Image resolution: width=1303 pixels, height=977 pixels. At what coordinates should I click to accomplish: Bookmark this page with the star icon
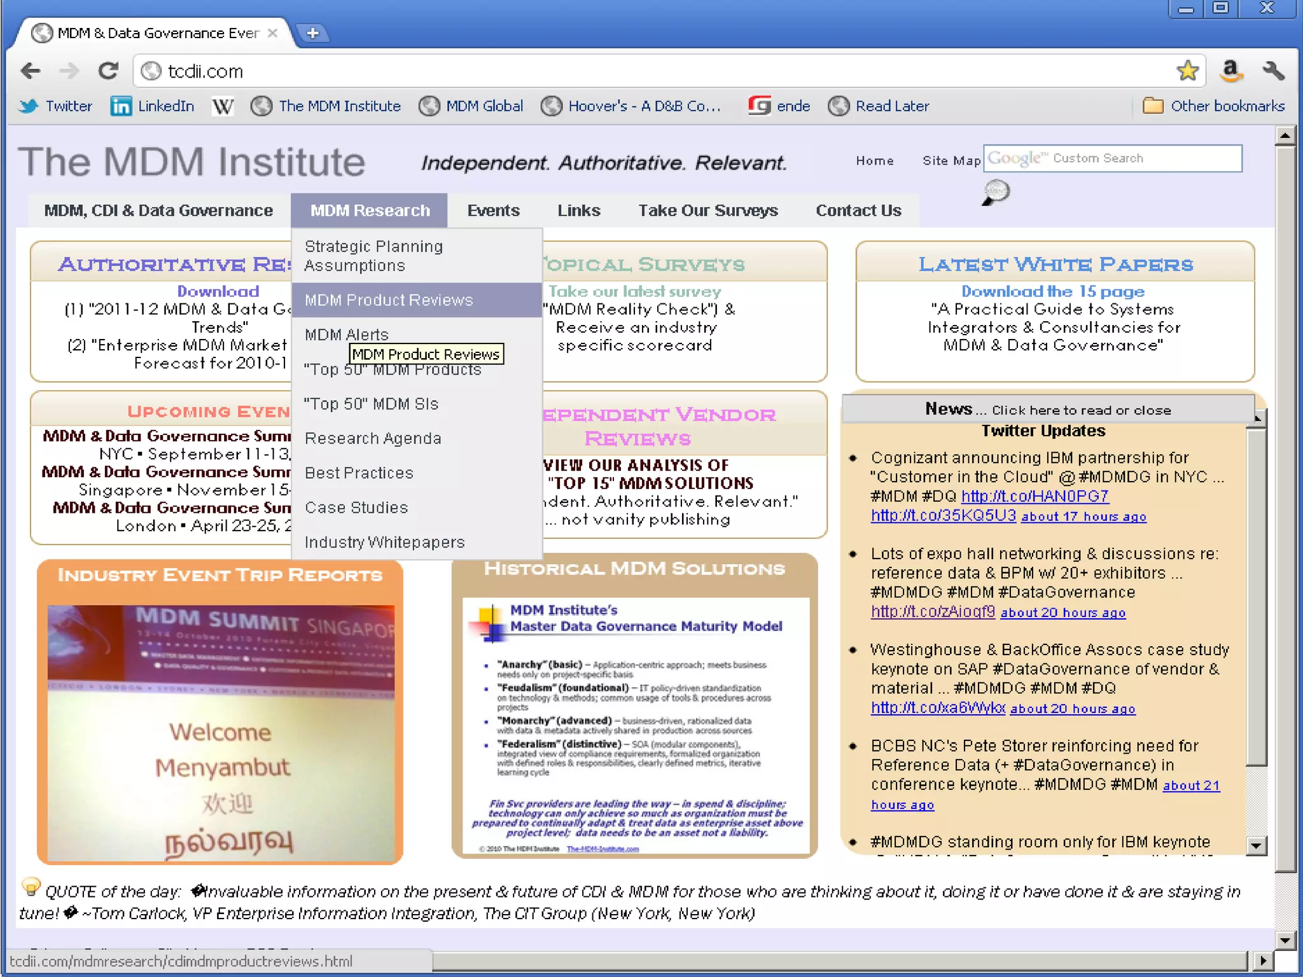pos(1187,71)
